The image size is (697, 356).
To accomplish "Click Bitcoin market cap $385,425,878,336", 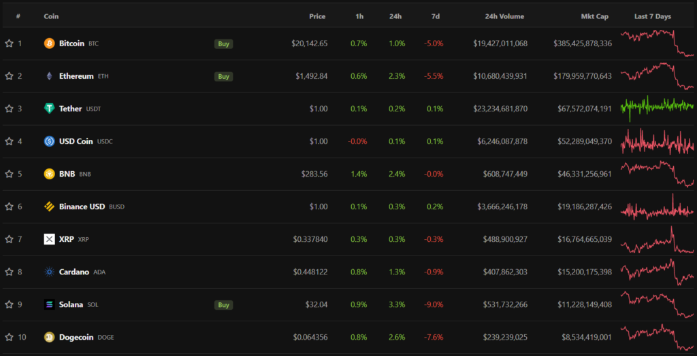I will (583, 43).
